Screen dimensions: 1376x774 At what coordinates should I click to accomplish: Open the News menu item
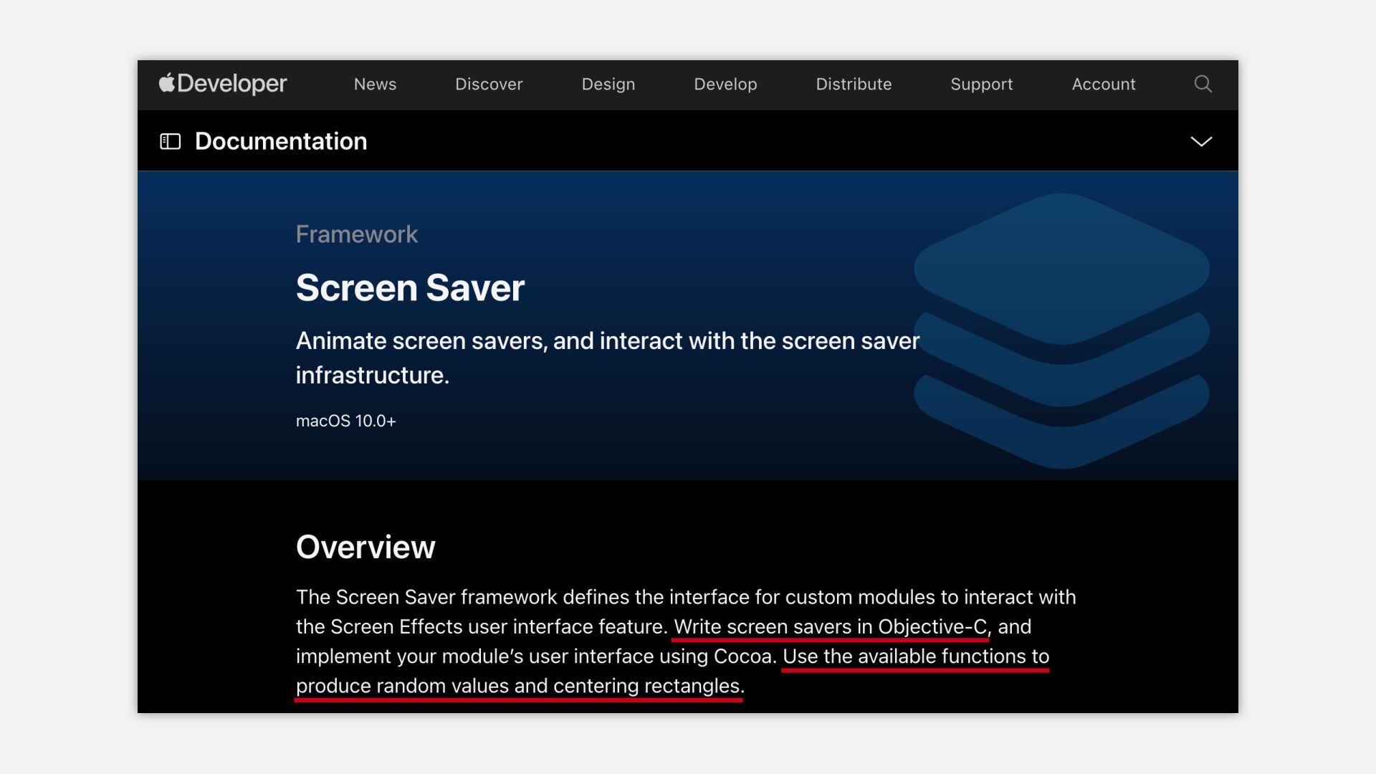[x=375, y=84]
